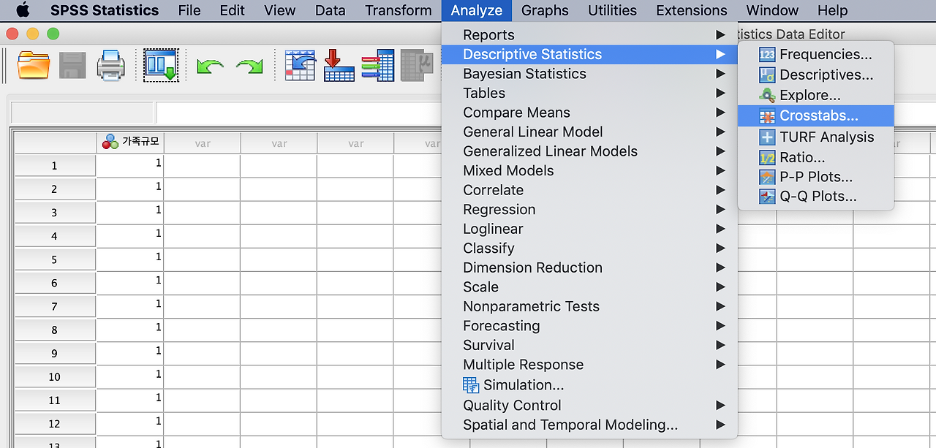Expand the Compare Means submenu arrow

720,112
